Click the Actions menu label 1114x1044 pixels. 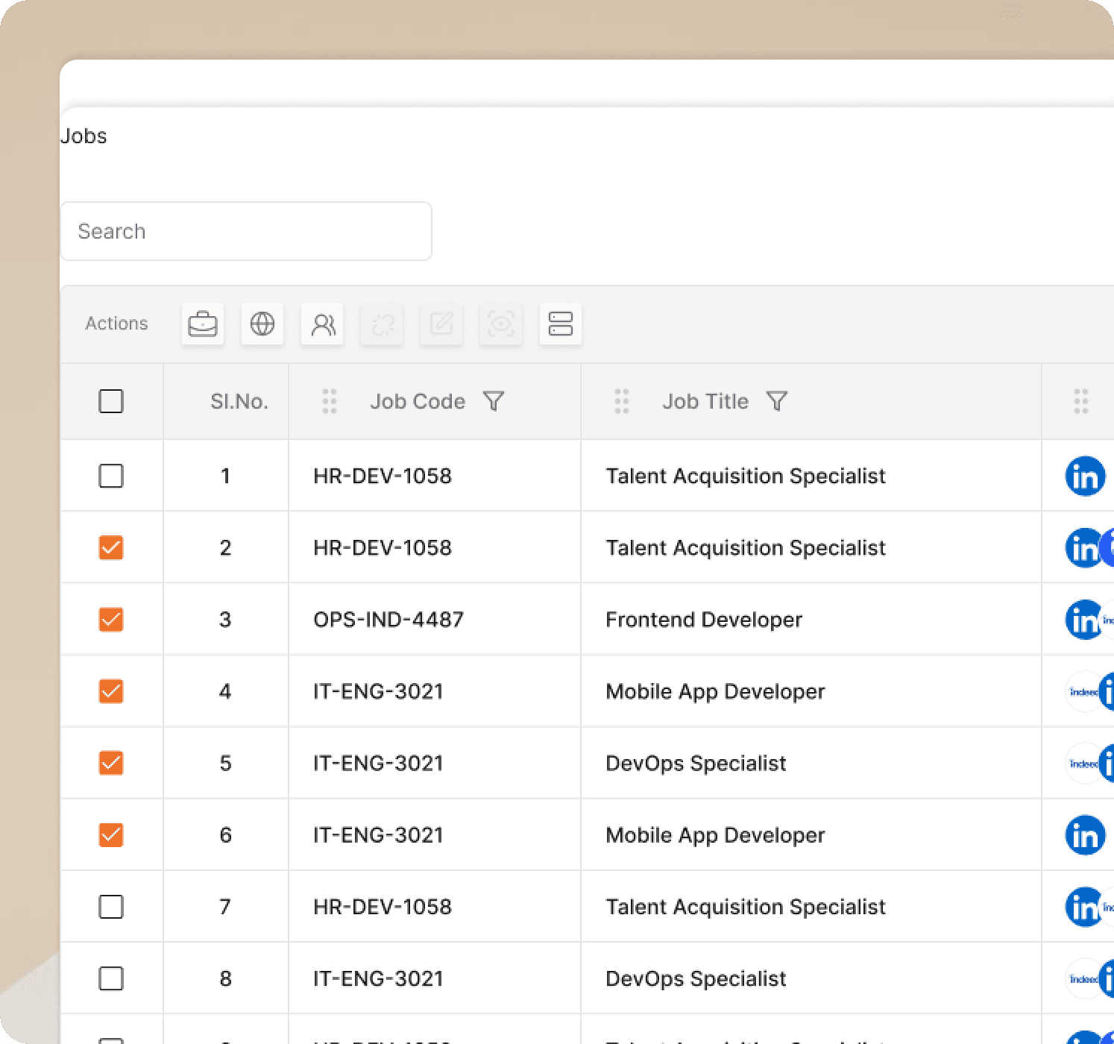pyautogui.click(x=116, y=324)
